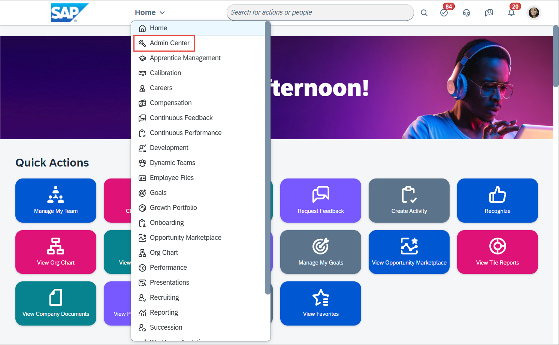
Task: Open the Request Feedback quick action
Action: click(x=320, y=201)
